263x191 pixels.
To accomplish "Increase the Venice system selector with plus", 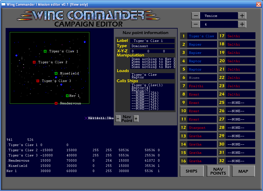I will point(242,16).
